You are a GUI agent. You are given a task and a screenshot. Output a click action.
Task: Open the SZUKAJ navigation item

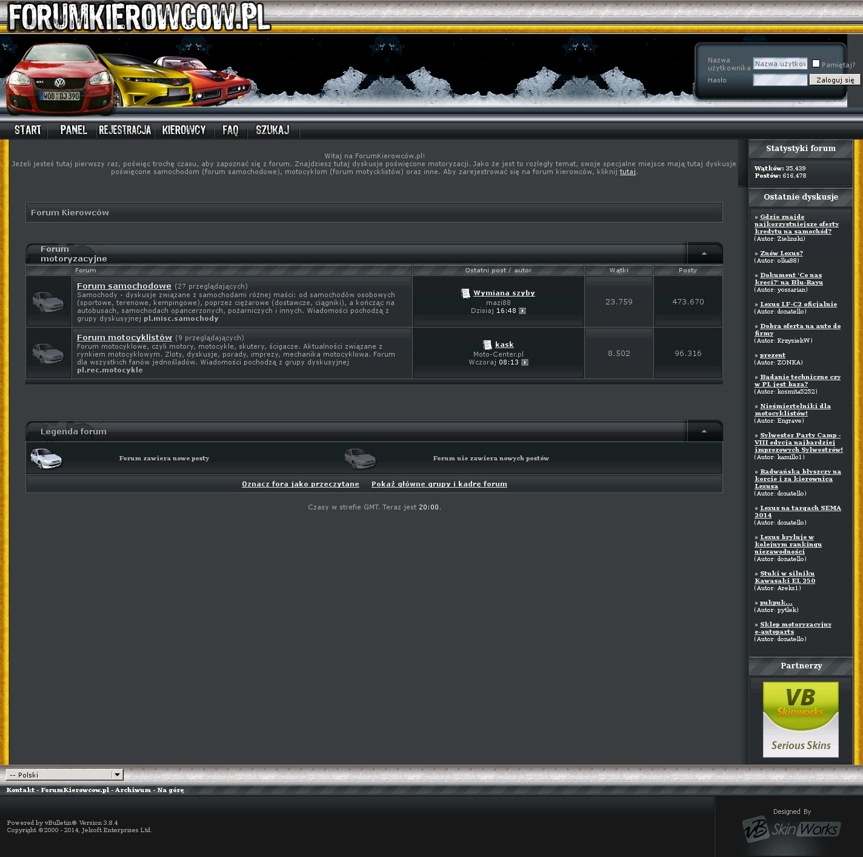click(272, 130)
